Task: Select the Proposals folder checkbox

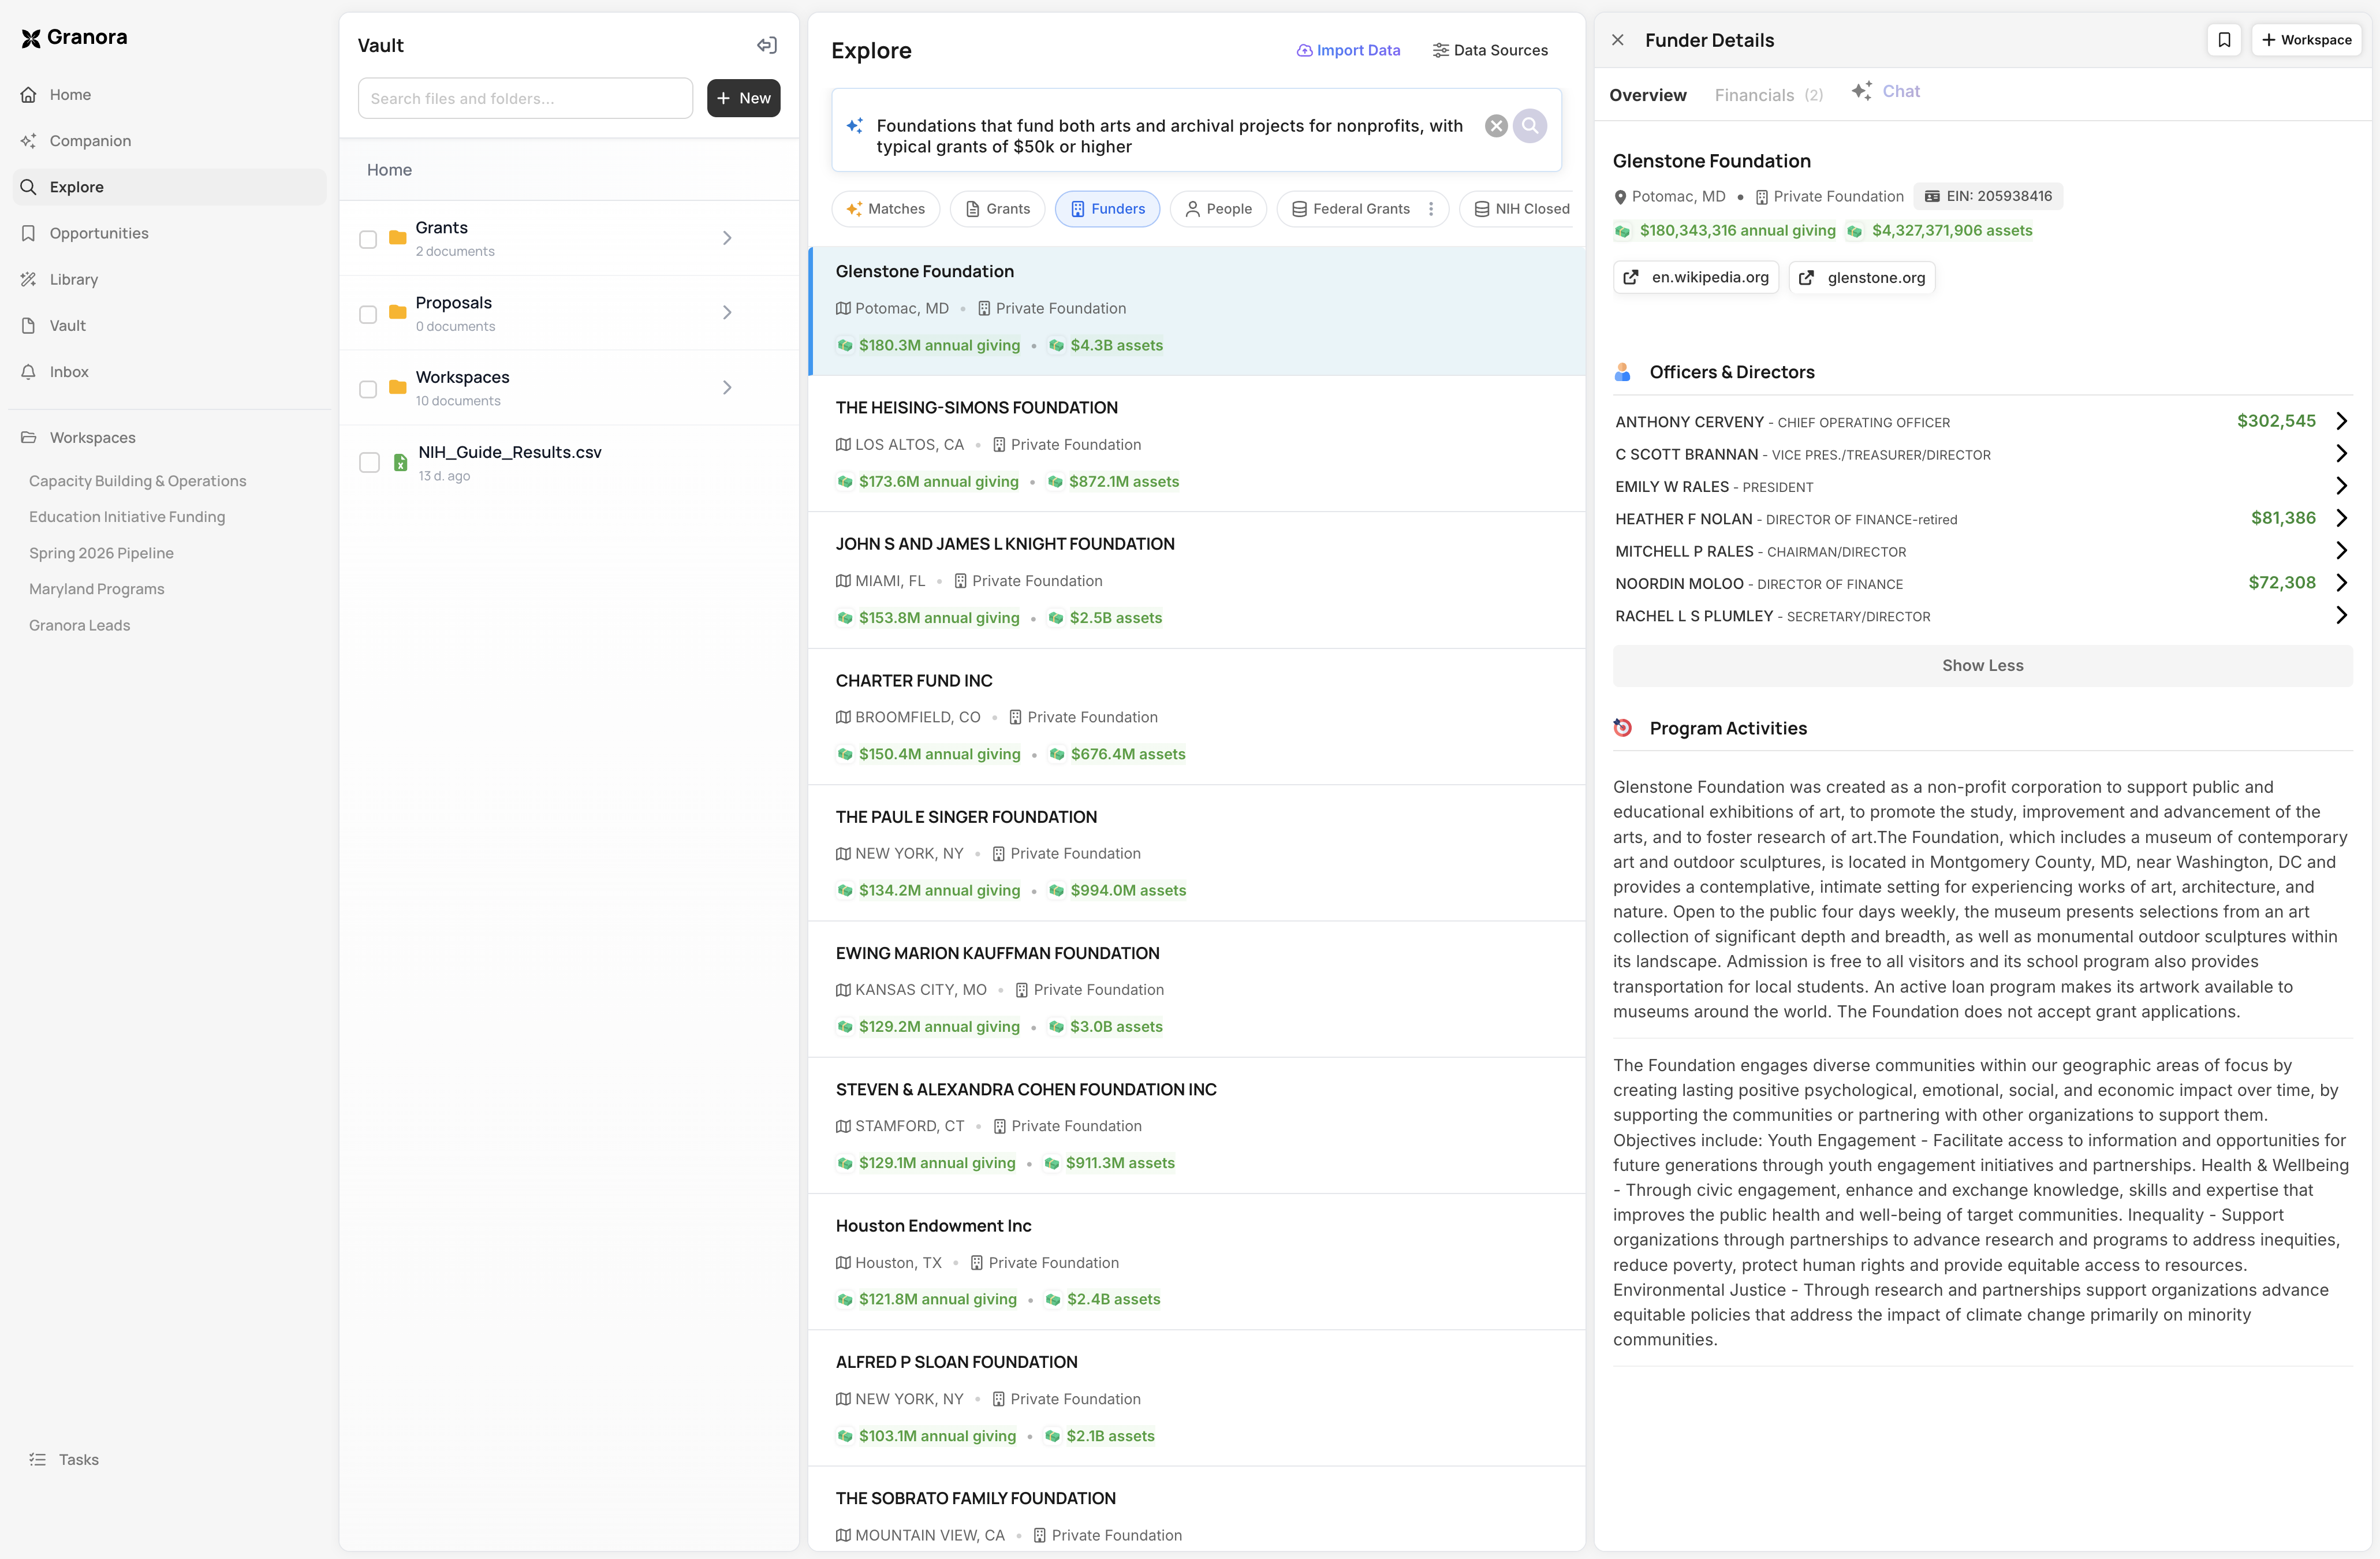Action: coord(368,314)
